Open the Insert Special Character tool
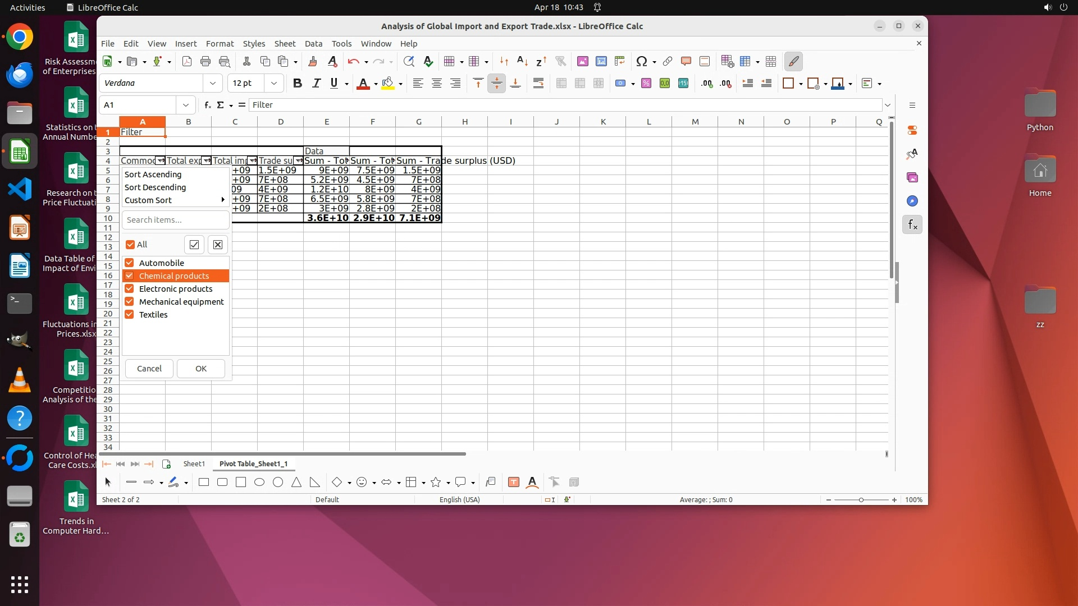1078x606 pixels. tap(642, 62)
